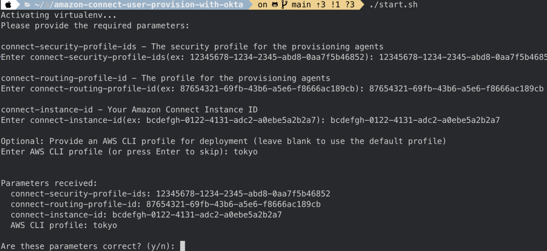This screenshot has height=251, width=547.
Task: Click the amazon-connect-user-provision-with-okta directory name
Action: (x=149, y=5)
